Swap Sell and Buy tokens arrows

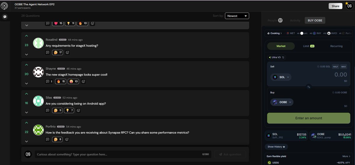coord(309,87)
